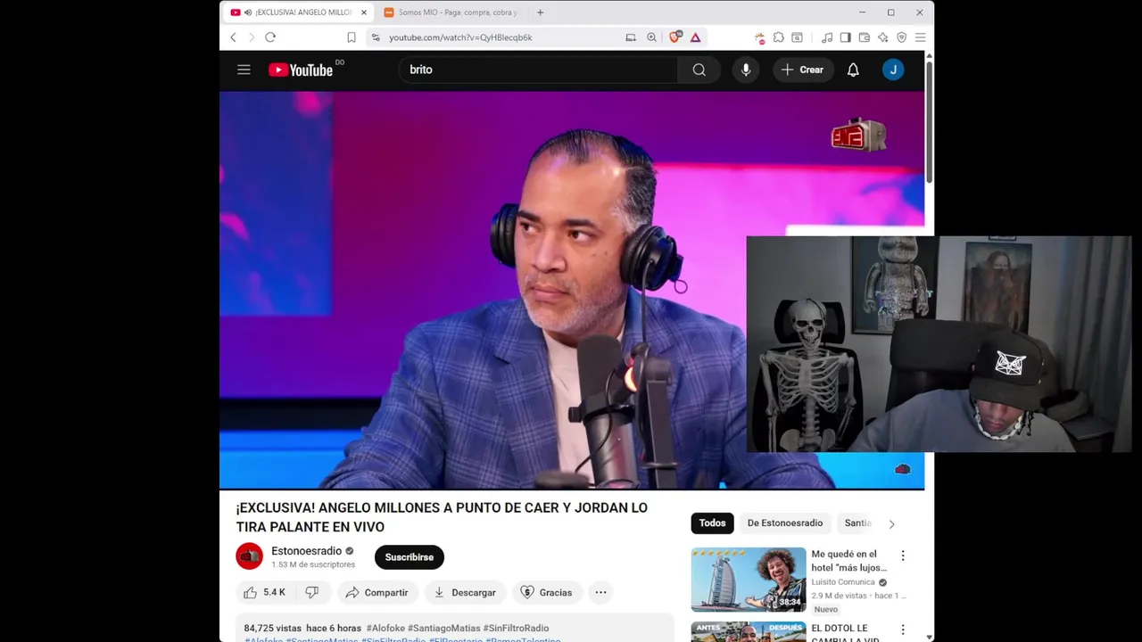The width and height of the screenshot is (1142, 642).
Task: Open the music note playlist icon
Action: [827, 37]
